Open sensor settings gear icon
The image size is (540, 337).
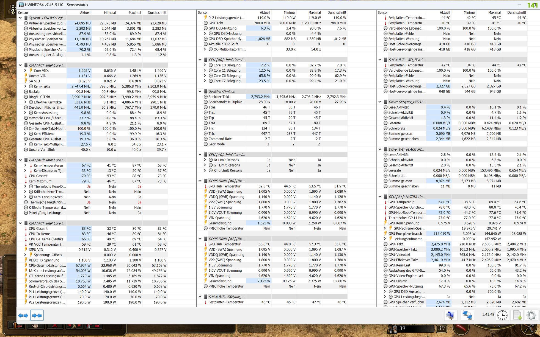[x=531, y=315]
